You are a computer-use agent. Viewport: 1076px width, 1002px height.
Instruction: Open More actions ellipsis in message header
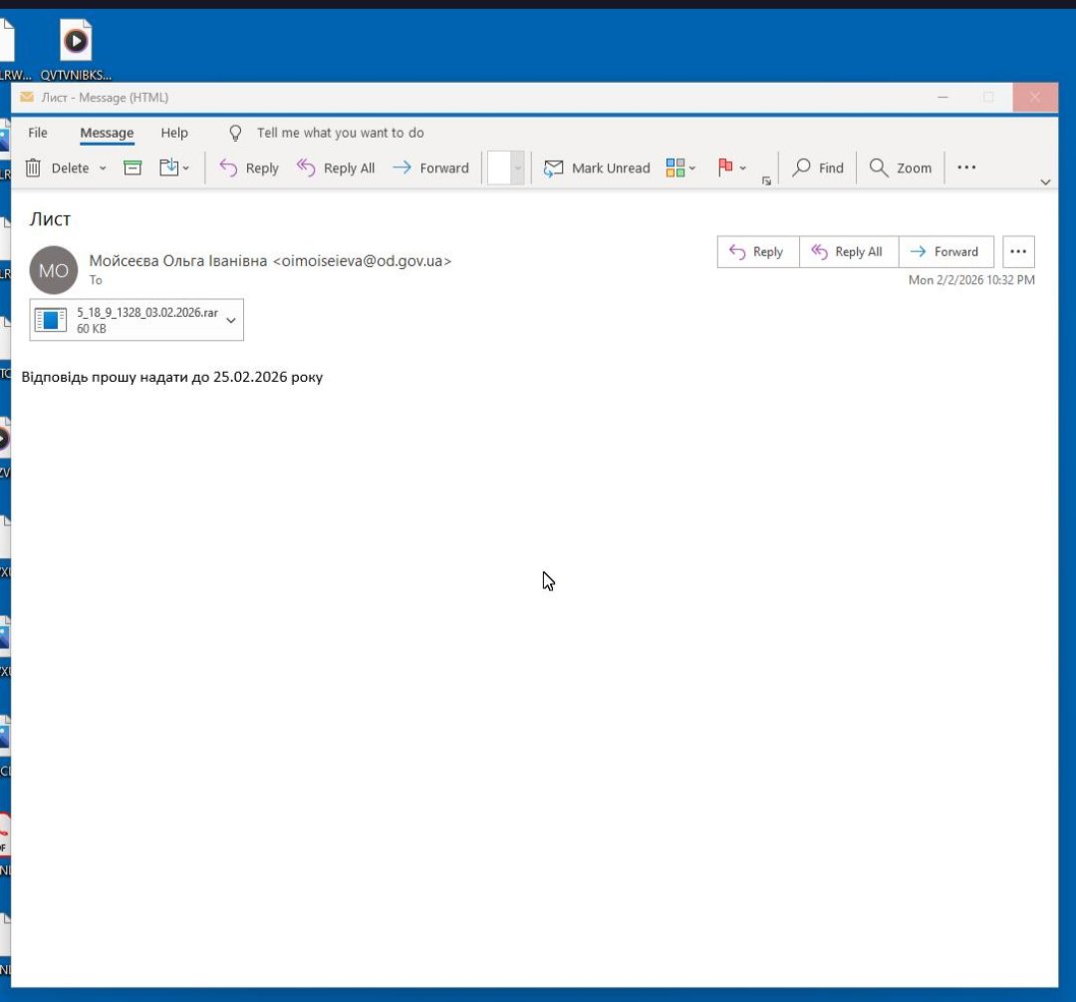1018,252
